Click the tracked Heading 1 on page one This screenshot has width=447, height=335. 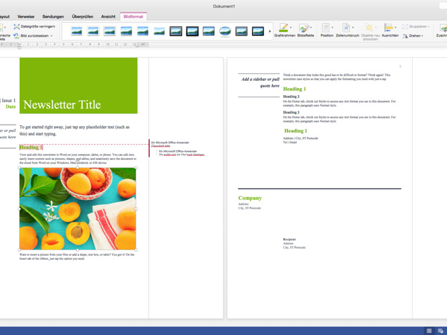(31, 147)
